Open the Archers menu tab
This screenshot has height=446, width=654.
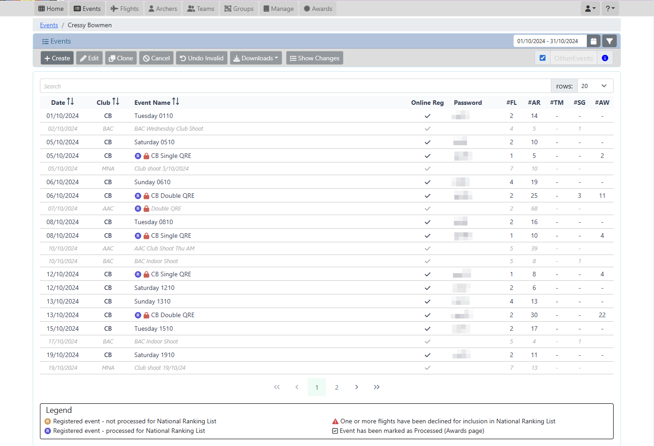tap(163, 9)
